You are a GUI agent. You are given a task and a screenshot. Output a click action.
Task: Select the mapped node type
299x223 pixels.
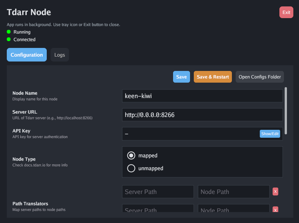coord(131,155)
